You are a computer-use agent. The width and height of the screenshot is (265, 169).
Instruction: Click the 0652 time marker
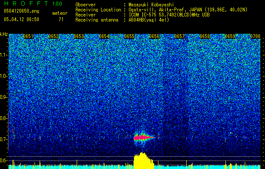(x=54, y=36)
